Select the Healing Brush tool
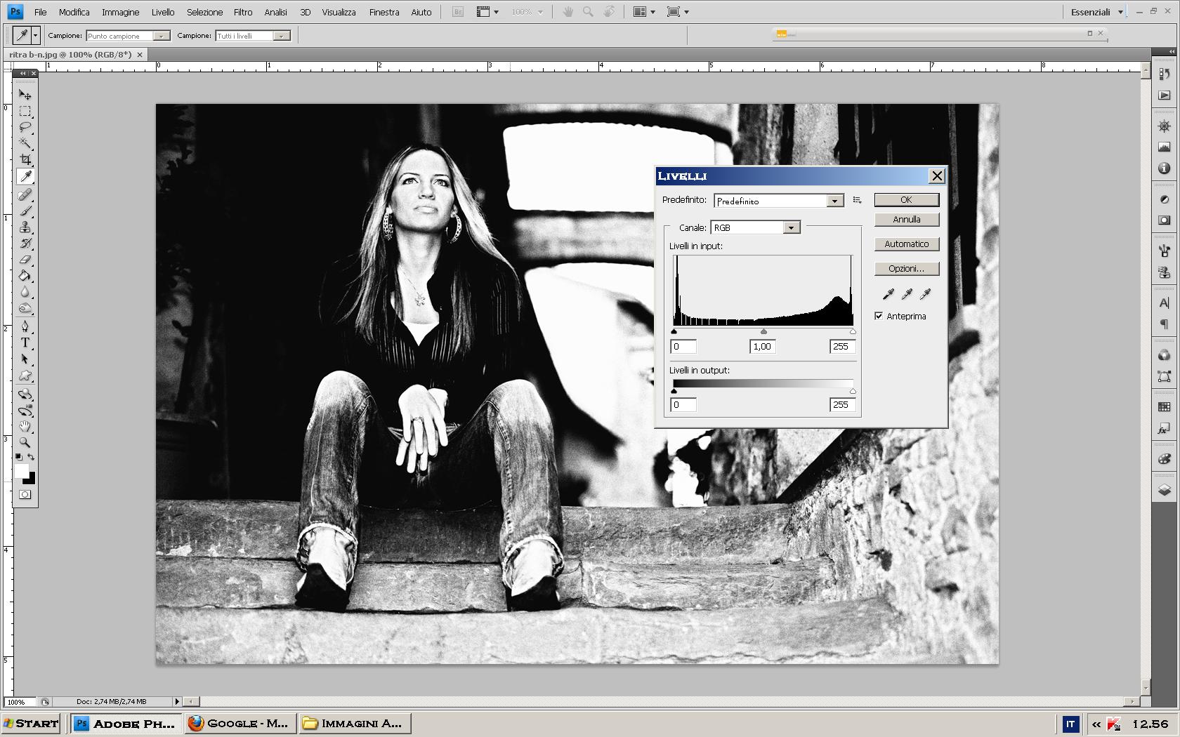The image size is (1180, 737). [25, 194]
